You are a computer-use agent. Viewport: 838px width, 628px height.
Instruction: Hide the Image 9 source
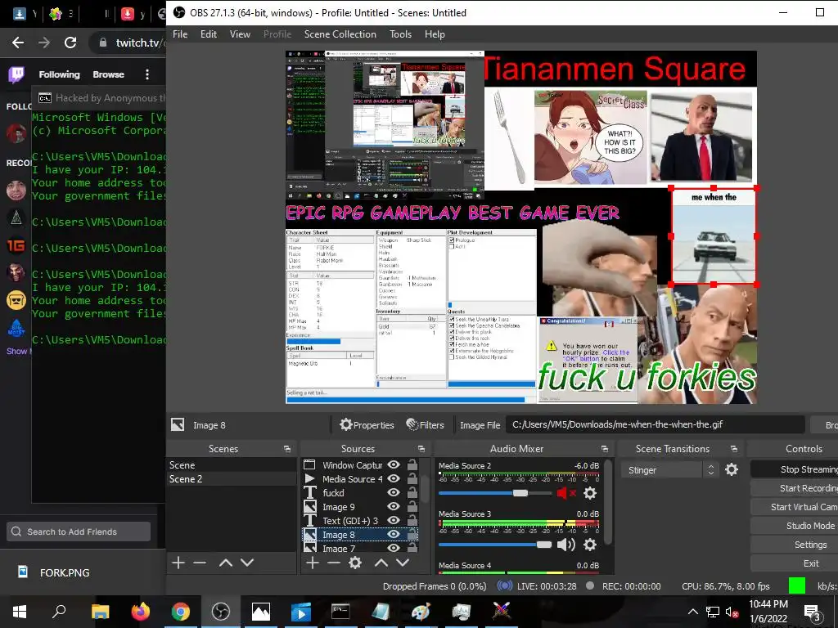394,506
